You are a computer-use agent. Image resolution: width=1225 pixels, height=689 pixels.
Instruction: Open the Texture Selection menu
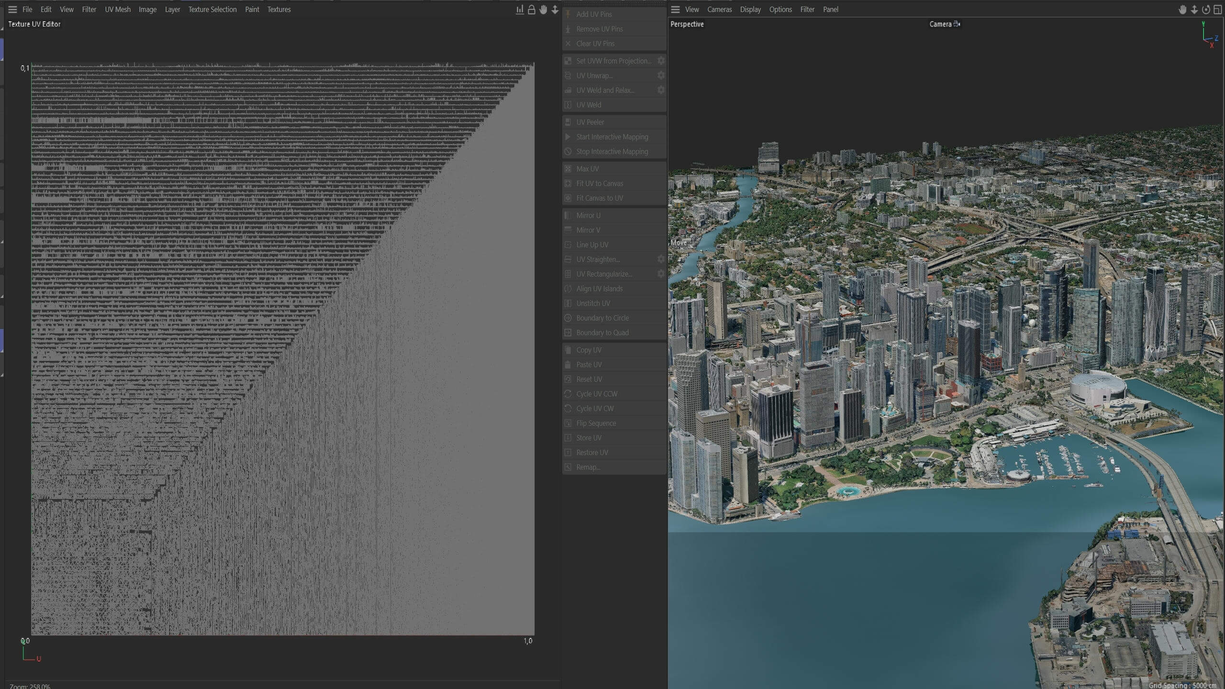(x=212, y=10)
